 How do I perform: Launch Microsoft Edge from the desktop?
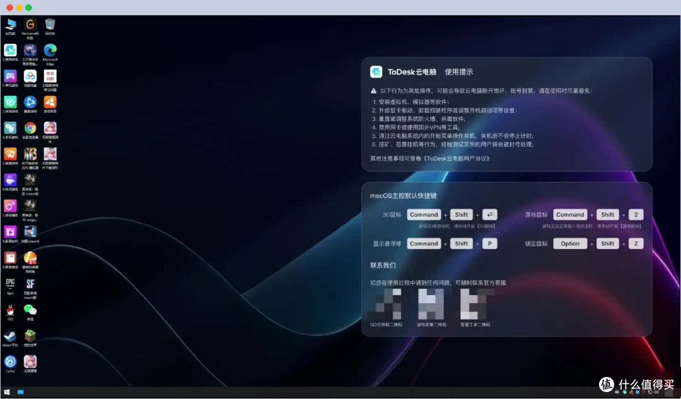50,50
